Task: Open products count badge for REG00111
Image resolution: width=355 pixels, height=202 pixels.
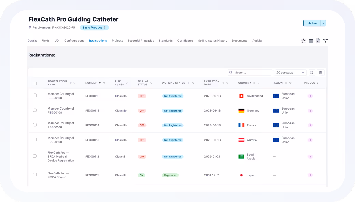Action: tap(310, 175)
